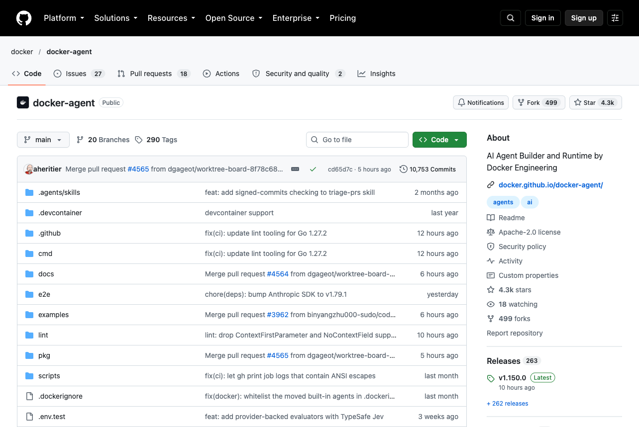
Task: Click the branches icon beside 20 Branches
Action: (x=80, y=140)
